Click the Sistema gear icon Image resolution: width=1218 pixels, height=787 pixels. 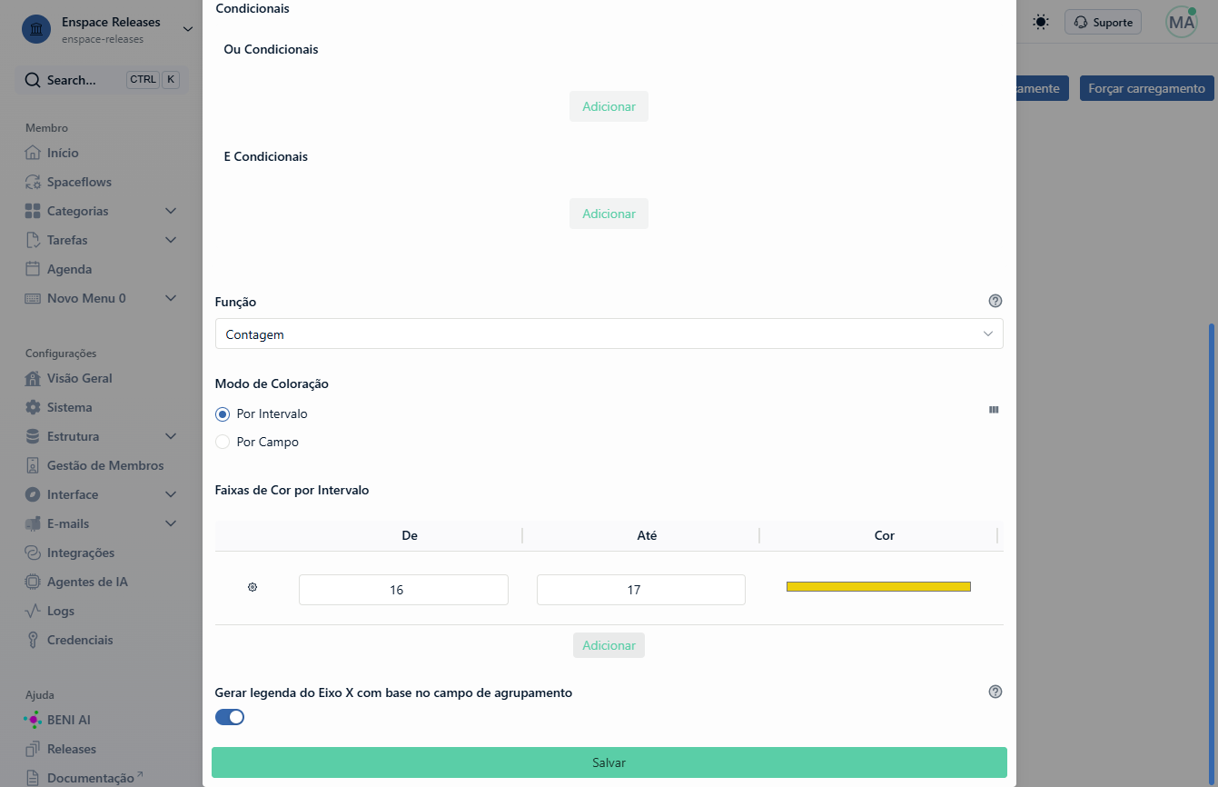click(x=33, y=407)
